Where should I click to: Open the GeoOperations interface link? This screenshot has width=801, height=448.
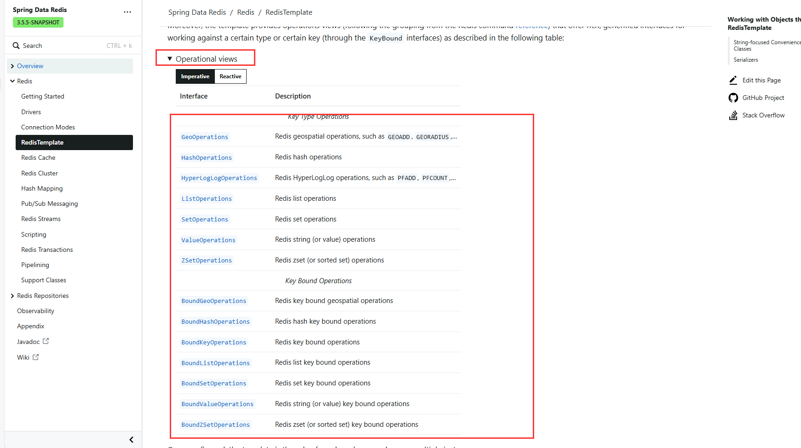(x=205, y=137)
